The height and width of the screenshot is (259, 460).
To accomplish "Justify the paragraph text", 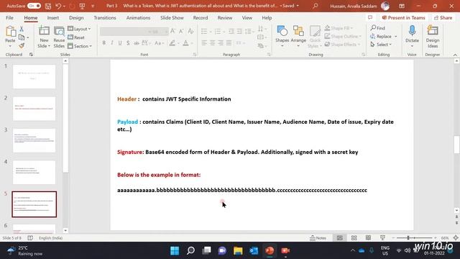I will (229, 43).
